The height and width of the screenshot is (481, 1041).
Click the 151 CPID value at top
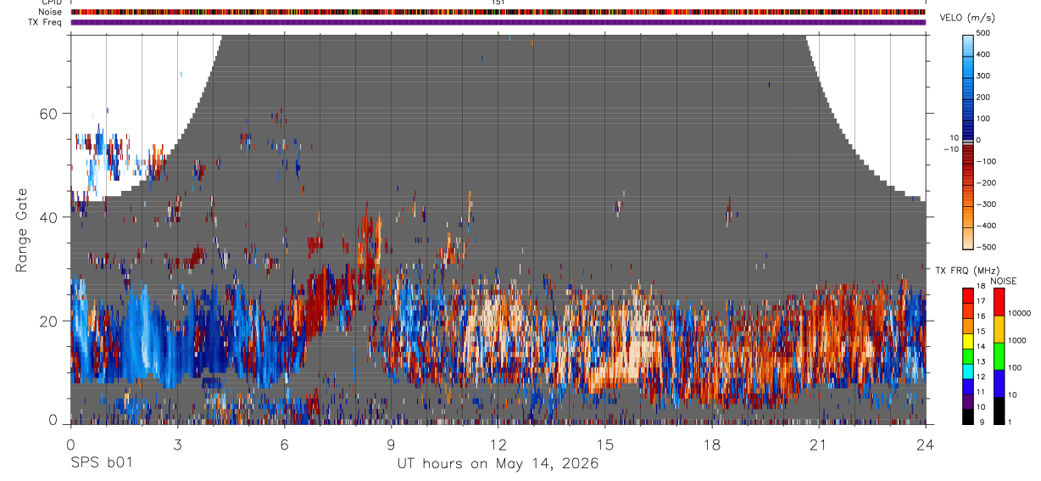pyautogui.click(x=498, y=3)
